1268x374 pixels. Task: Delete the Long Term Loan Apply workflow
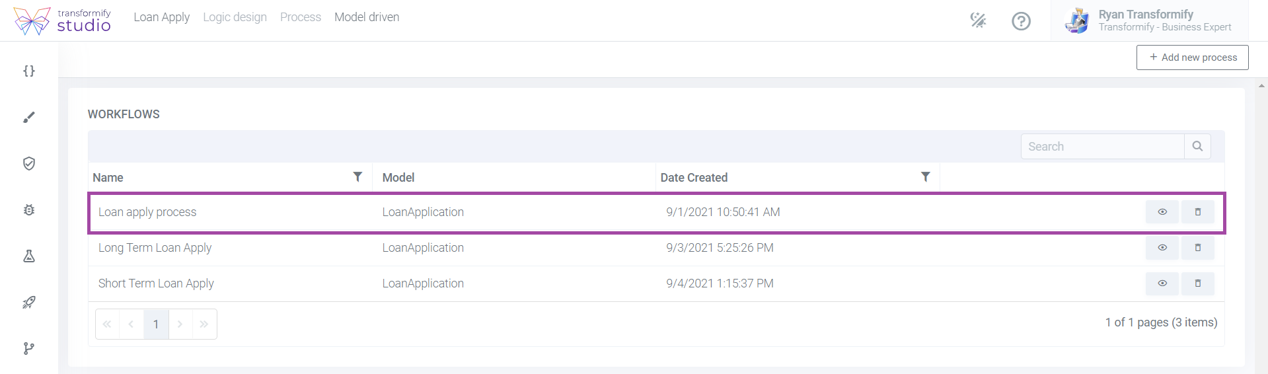tap(1198, 248)
